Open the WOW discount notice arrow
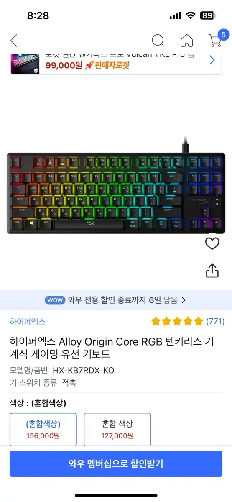Screen dimensions: 232x502 (x=184, y=300)
